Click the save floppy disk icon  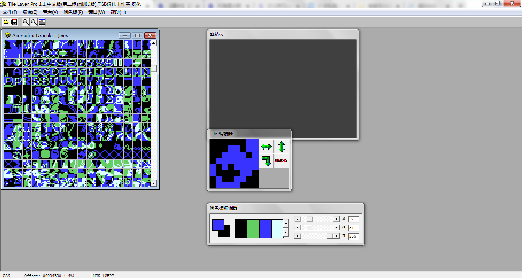point(15,22)
